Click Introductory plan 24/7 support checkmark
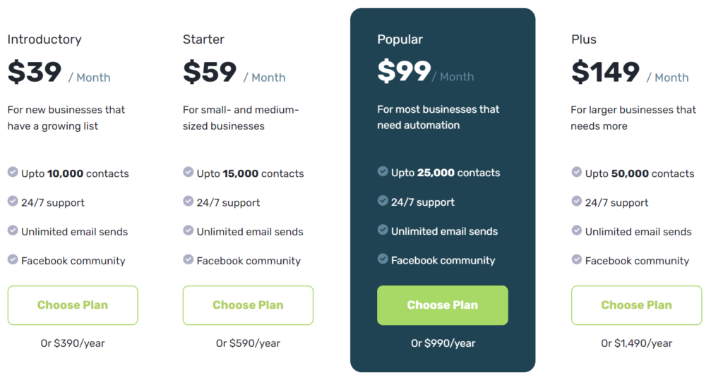The height and width of the screenshot is (382, 723). 13,201
